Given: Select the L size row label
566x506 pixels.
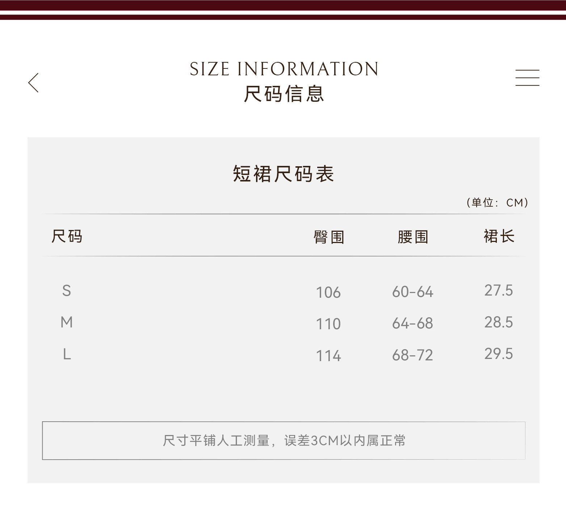Looking at the screenshot, I should coord(67,354).
